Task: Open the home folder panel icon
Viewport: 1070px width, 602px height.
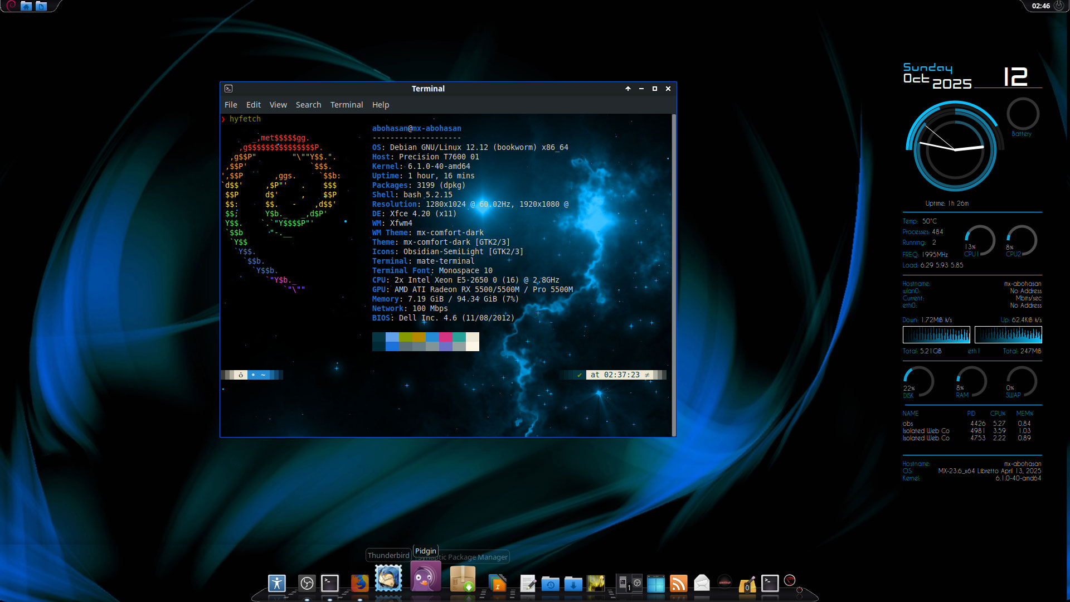Action: 26,6
